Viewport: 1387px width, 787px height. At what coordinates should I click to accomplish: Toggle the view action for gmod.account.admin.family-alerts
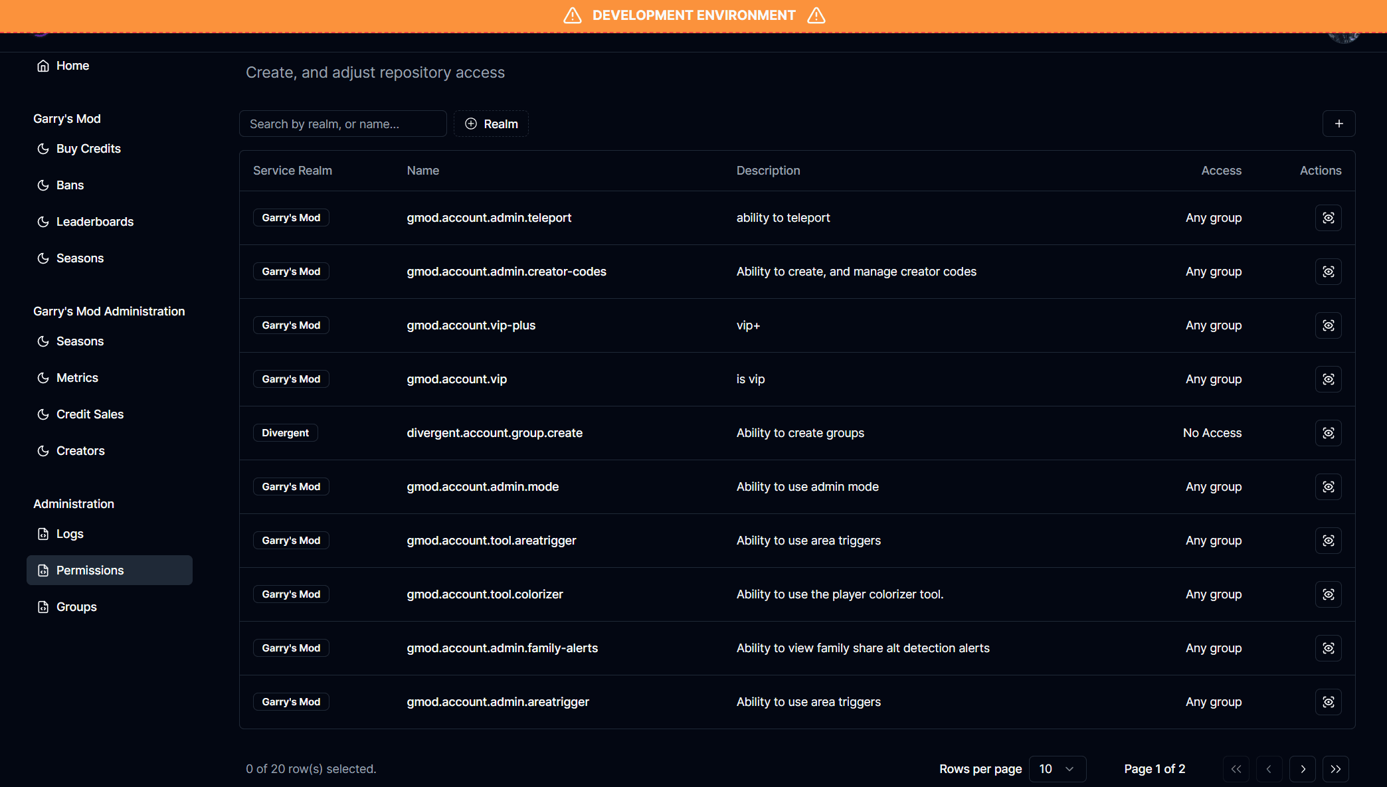tap(1328, 648)
